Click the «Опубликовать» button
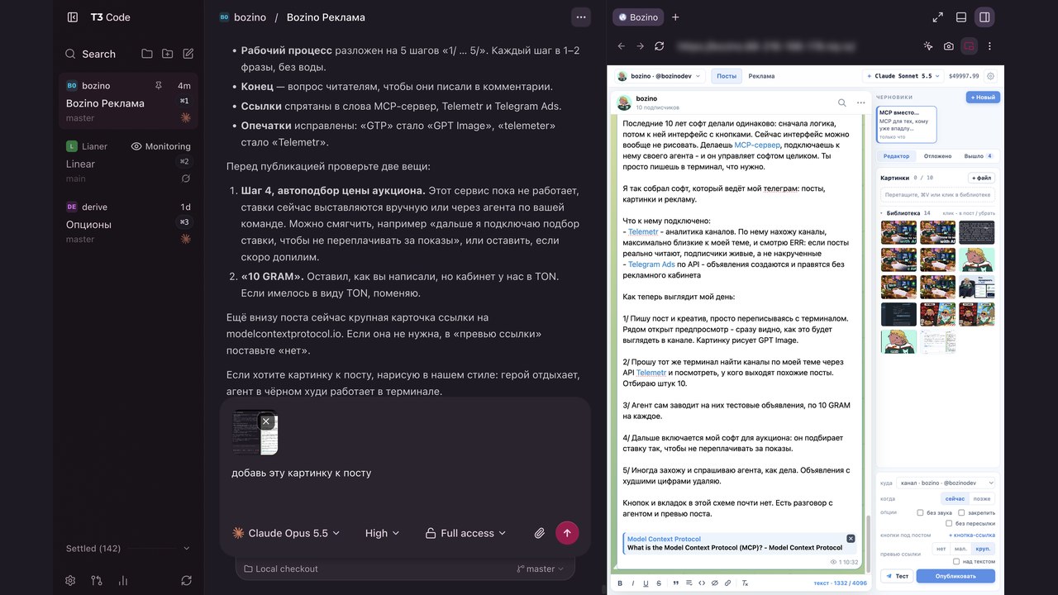The width and height of the screenshot is (1058, 595). [956, 576]
